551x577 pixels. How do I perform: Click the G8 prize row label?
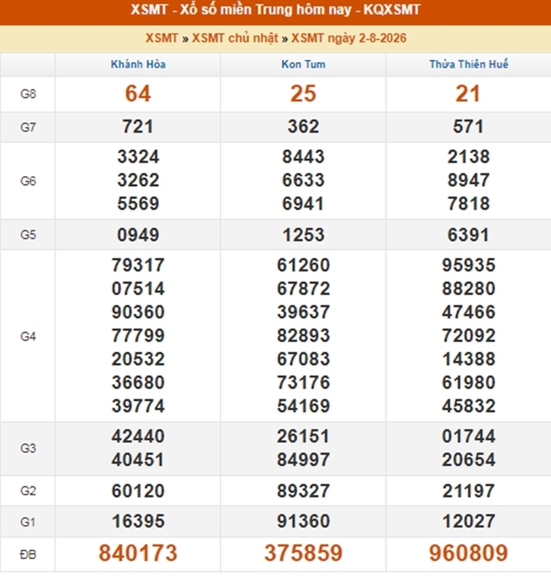click(x=28, y=94)
